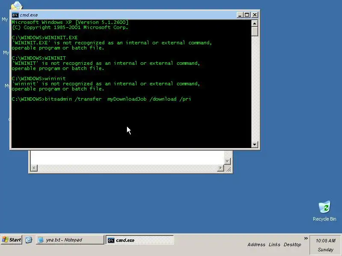Click the bitsadmin command line text

click(x=101, y=99)
